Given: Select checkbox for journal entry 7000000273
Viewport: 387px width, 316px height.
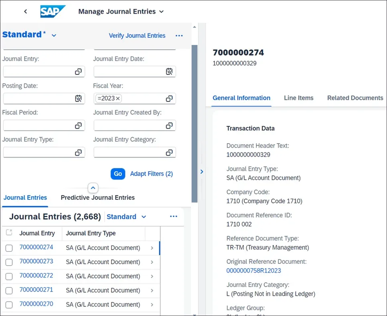Looking at the screenshot, I should (x=9, y=262).
